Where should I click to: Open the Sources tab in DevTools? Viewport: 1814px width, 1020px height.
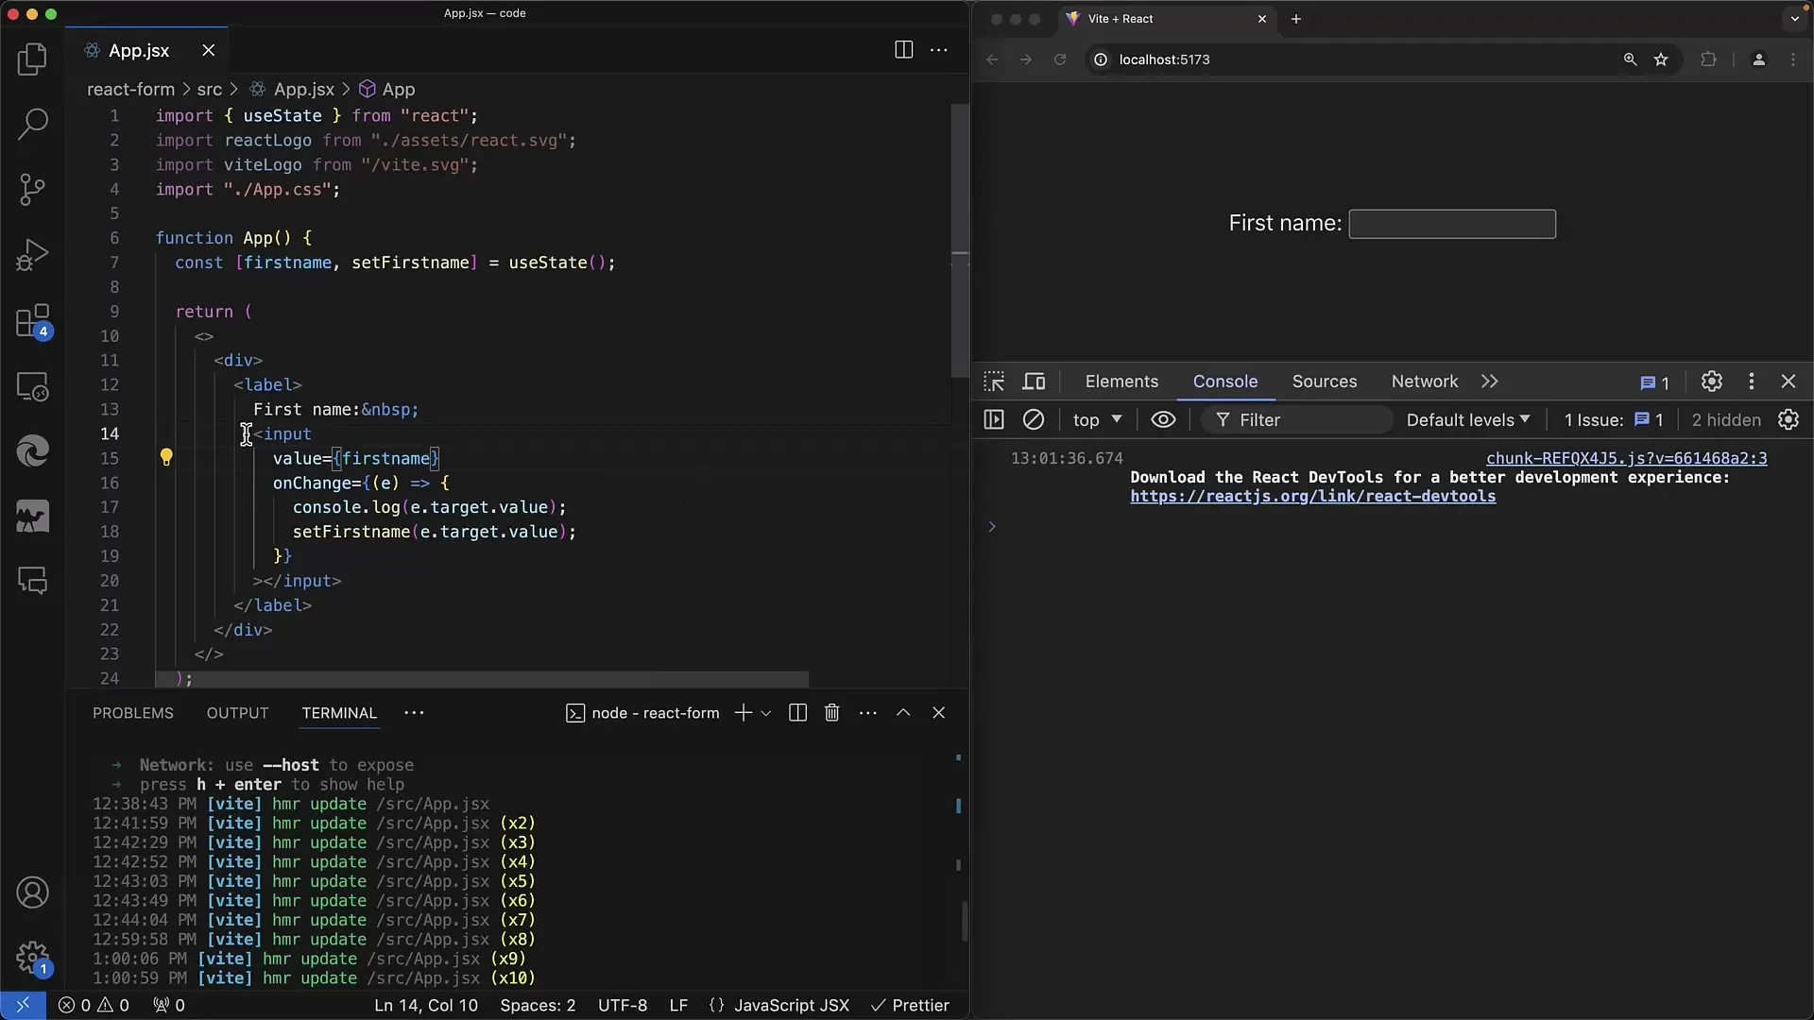tap(1325, 382)
